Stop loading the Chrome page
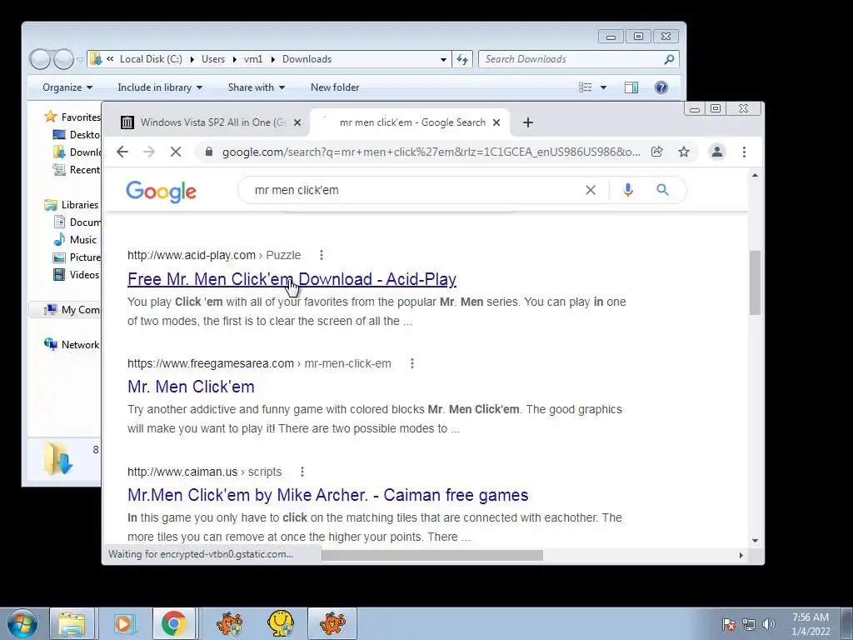 pos(175,152)
